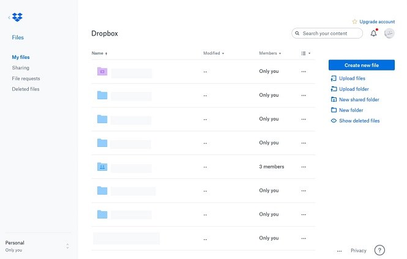Open the Files section heading
Viewport: 407px width, 259px height.
[x=18, y=37]
